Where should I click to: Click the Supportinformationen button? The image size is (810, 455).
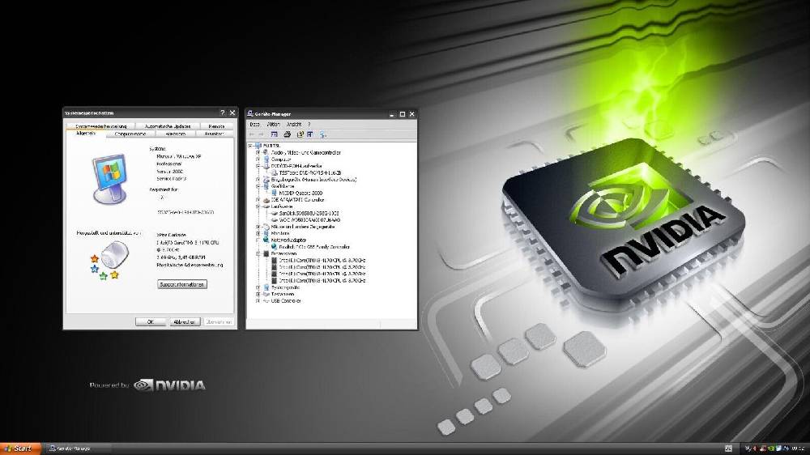click(x=181, y=284)
